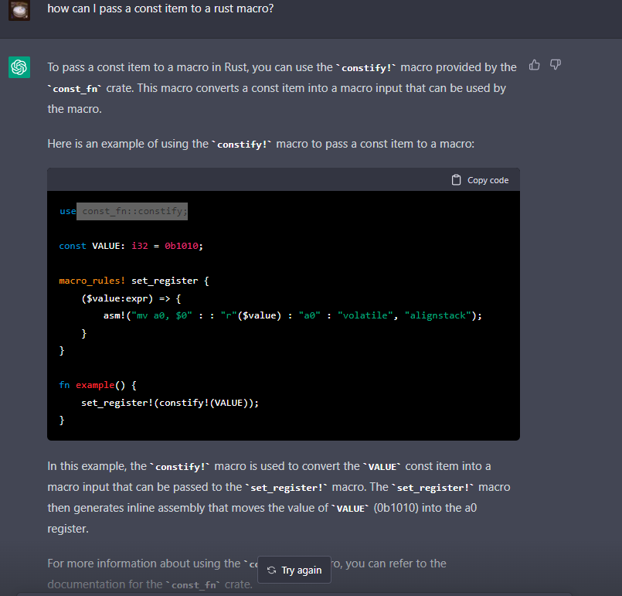Click 'documentation for the' text at bottom
The image size is (622, 596).
(x=105, y=584)
